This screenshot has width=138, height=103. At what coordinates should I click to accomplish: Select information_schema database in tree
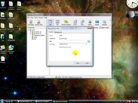(x=39, y=35)
